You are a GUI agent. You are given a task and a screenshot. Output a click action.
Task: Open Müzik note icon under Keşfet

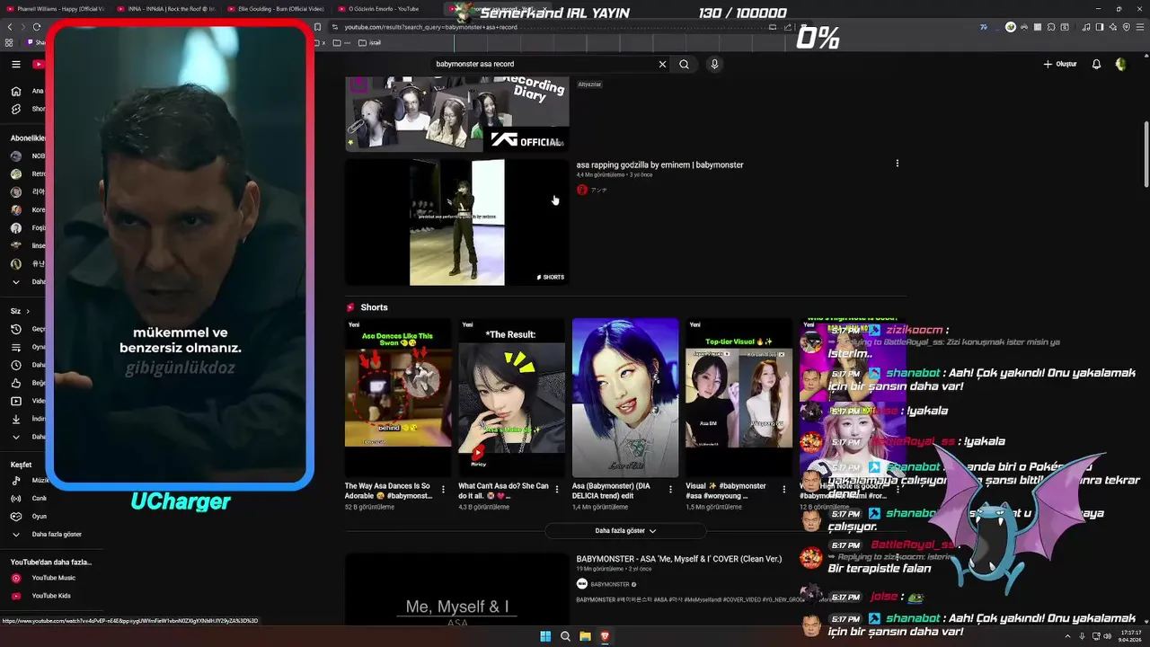click(15, 480)
